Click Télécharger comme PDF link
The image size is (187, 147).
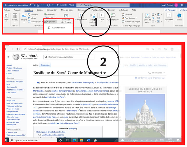click(16, 135)
